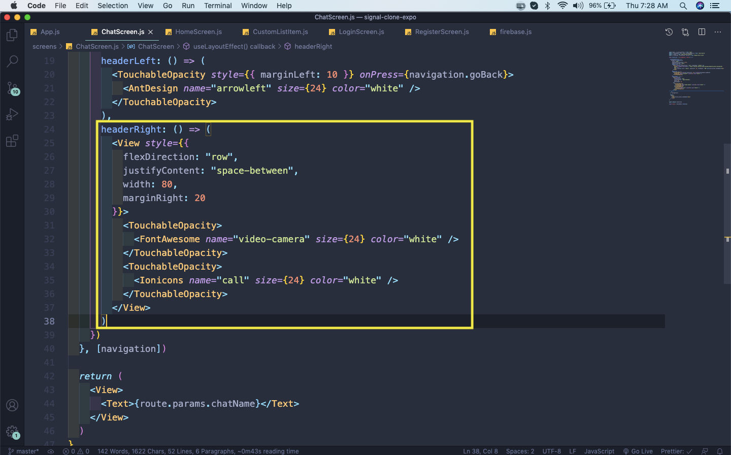The width and height of the screenshot is (731, 455).
Task: Open the Selection menu
Action: pos(113,6)
